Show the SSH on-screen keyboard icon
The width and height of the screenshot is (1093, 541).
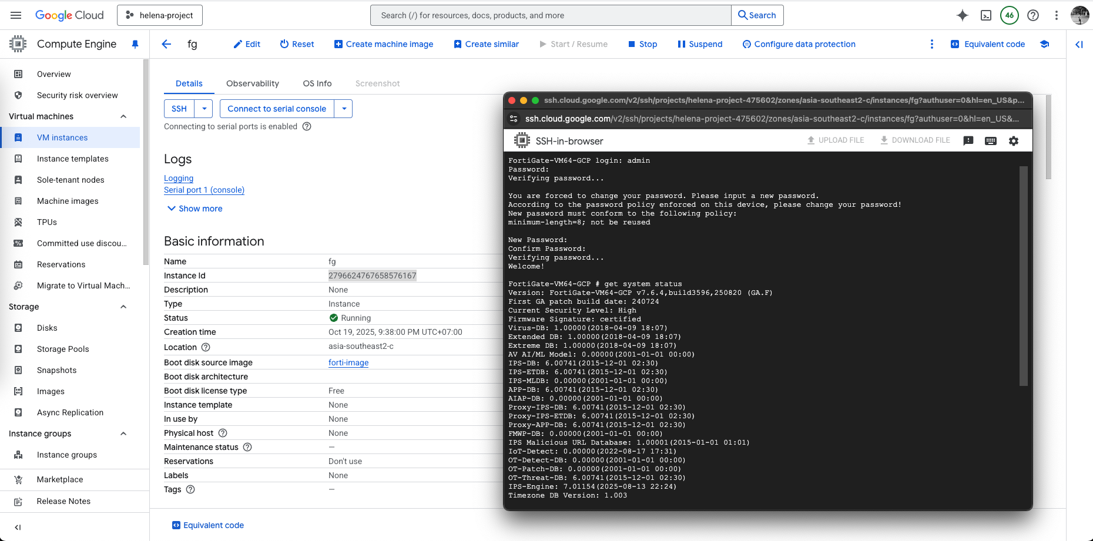click(991, 141)
